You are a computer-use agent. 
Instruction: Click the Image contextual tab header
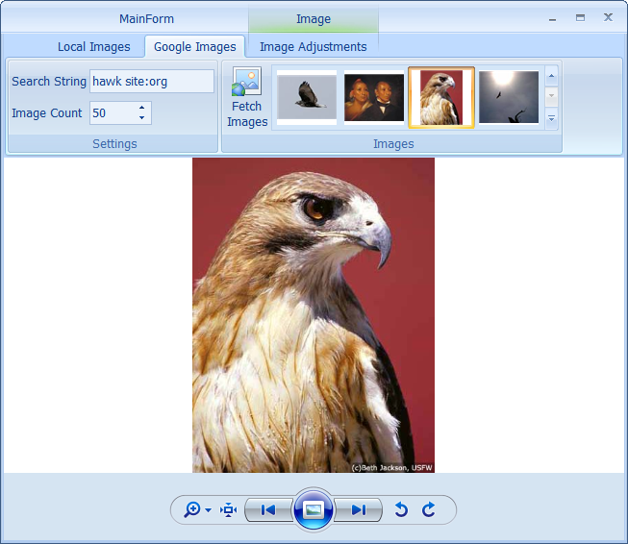tap(314, 19)
